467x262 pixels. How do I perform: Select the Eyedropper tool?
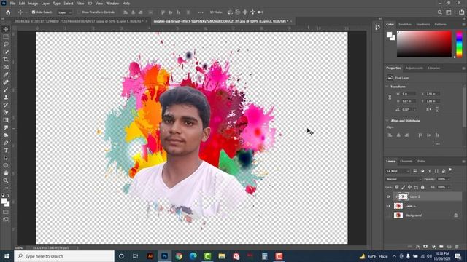tap(6, 74)
